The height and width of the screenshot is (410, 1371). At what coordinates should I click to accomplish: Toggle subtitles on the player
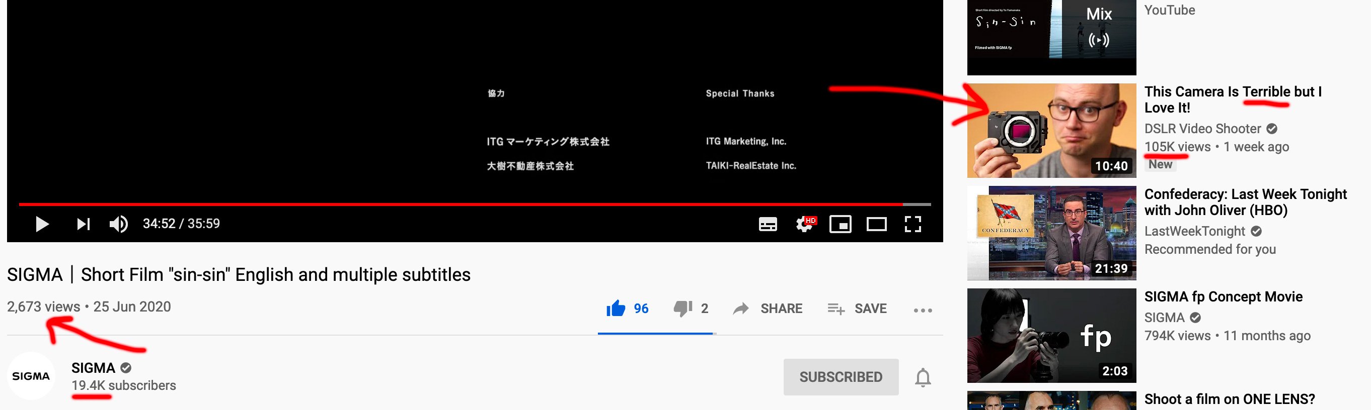coord(768,225)
